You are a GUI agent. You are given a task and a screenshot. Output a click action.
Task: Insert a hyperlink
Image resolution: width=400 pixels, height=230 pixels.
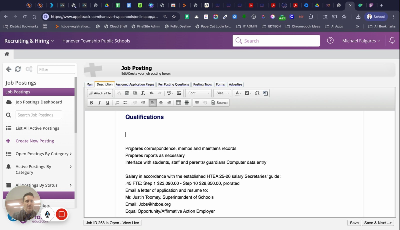click(x=197, y=102)
